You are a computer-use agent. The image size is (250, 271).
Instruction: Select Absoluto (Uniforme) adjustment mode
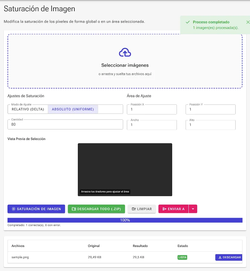(73, 109)
